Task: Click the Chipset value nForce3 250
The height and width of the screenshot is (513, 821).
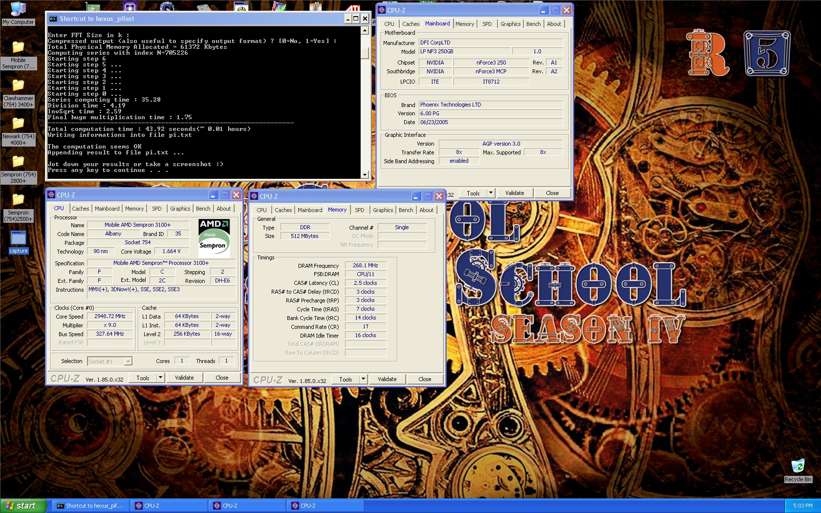Action: click(x=491, y=63)
